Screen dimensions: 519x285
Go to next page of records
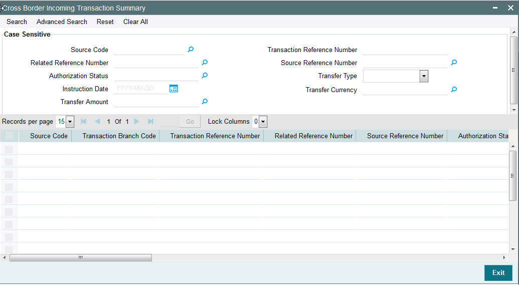coord(137,121)
